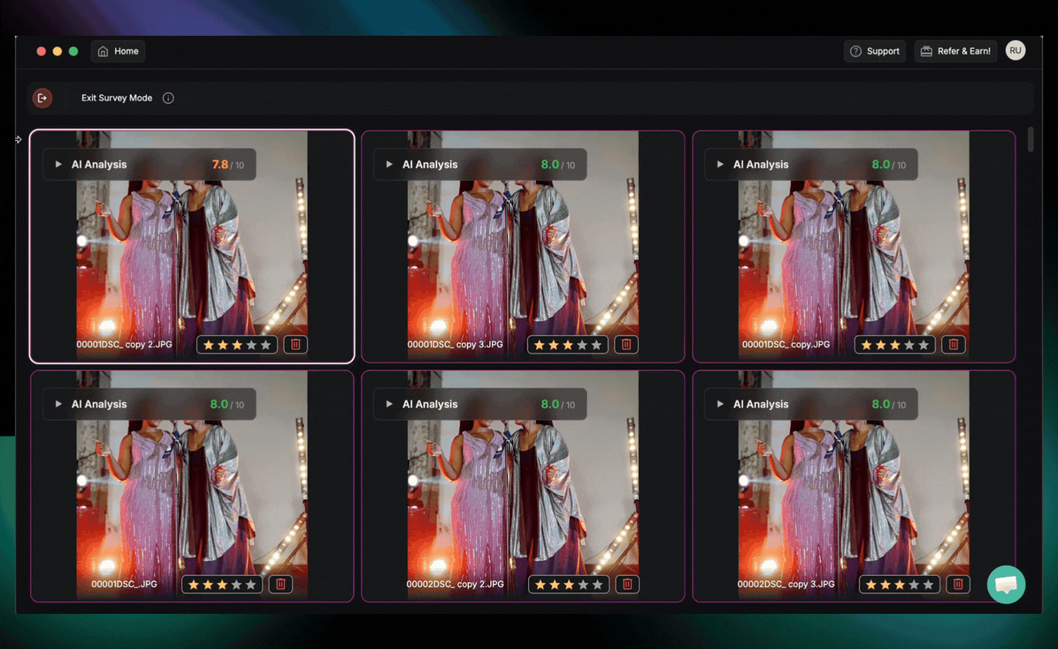Rate 00001DSC_ copy 2.JPG five stars

(x=266, y=345)
